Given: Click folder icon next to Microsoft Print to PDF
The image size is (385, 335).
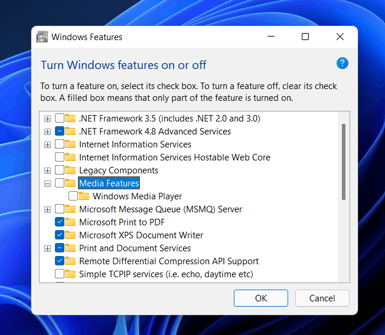Looking at the screenshot, I should (x=71, y=222).
